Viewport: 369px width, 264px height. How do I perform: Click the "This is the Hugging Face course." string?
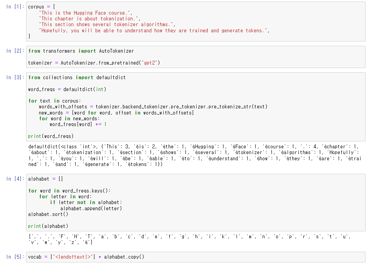85,13
